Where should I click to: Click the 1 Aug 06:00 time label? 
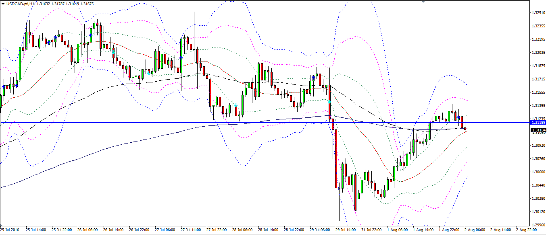point(397,230)
